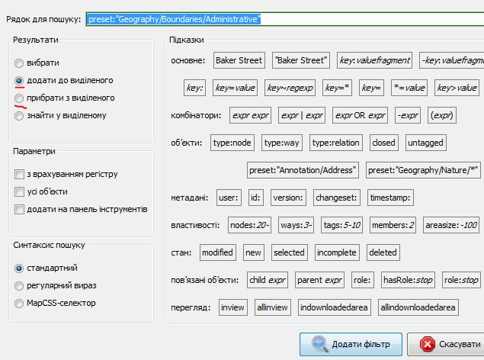Insert closed object hint
Viewport: 484px width, 360px height.
point(383,143)
